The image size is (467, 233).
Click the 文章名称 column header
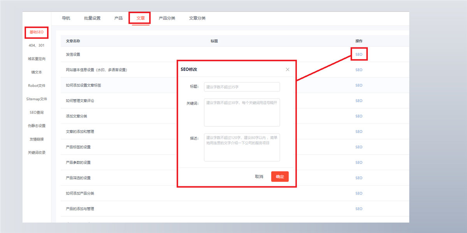73,41
